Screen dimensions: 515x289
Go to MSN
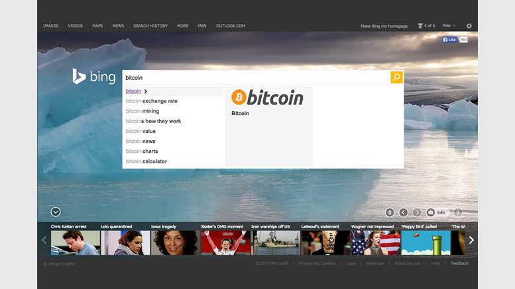click(x=202, y=26)
